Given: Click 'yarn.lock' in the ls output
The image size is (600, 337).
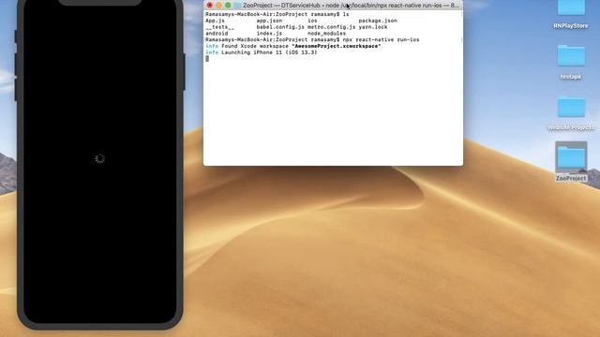Looking at the screenshot, I should [x=373, y=27].
